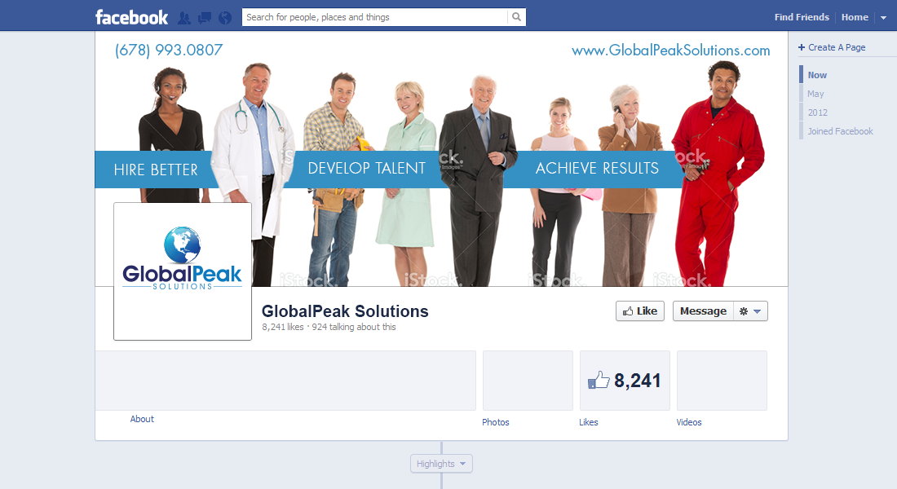Like the GlobalPeak Solutions page
The width and height of the screenshot is (897, 489).
point(639,311)
